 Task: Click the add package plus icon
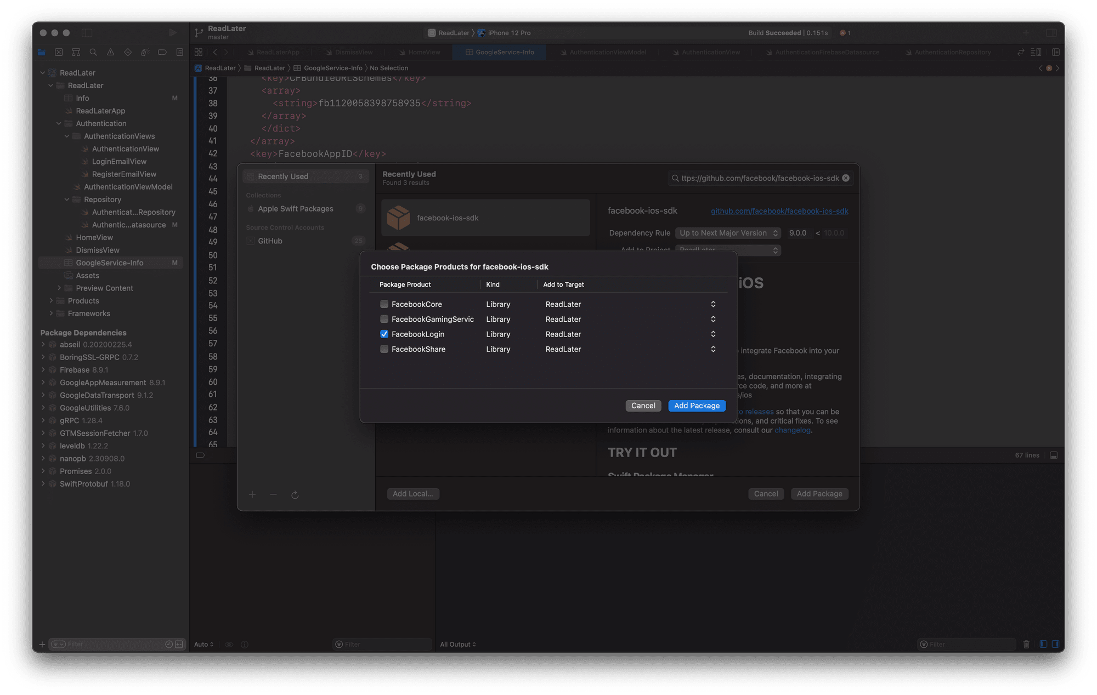[253, 494]
